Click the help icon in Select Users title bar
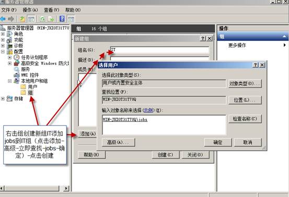Screen dimensions: 289x197 pos(256,65)
